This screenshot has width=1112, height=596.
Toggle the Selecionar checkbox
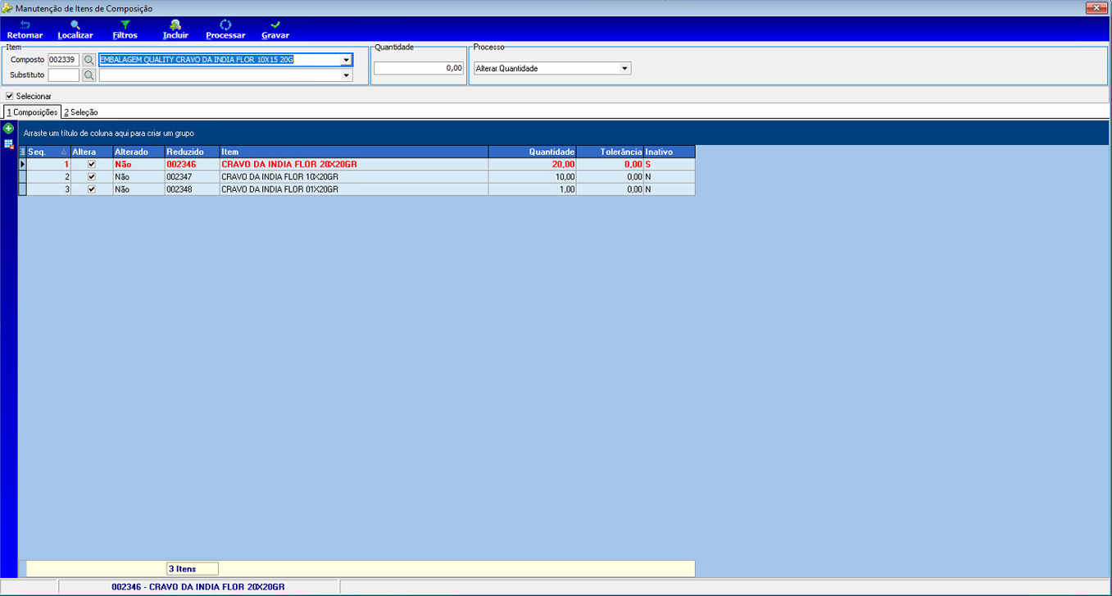[10, 96]
